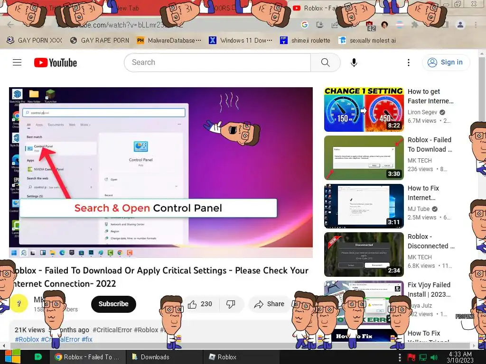Click the red flag tray icon
The width and height of the screenshot is (486, 364).
click(x=411, y=357)
